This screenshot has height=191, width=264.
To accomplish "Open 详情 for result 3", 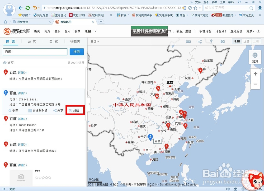I will [x=22, y=119].
